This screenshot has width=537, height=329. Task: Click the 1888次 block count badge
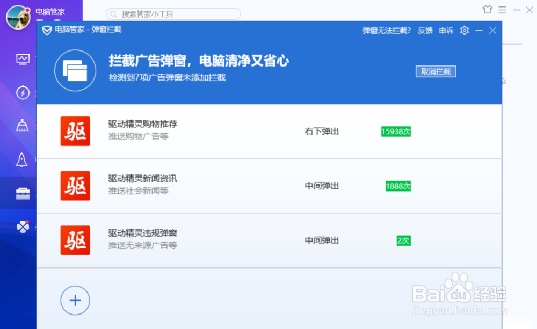pos(398,186)
